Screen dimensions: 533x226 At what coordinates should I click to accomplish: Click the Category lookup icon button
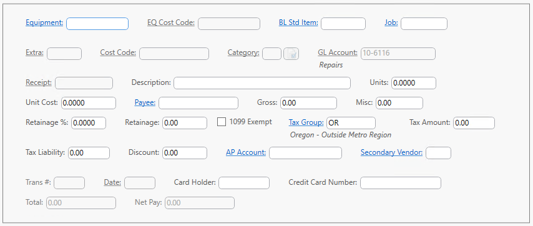point(291,54)
